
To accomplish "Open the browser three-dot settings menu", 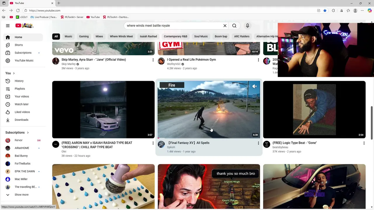I will tap(362, 10).
